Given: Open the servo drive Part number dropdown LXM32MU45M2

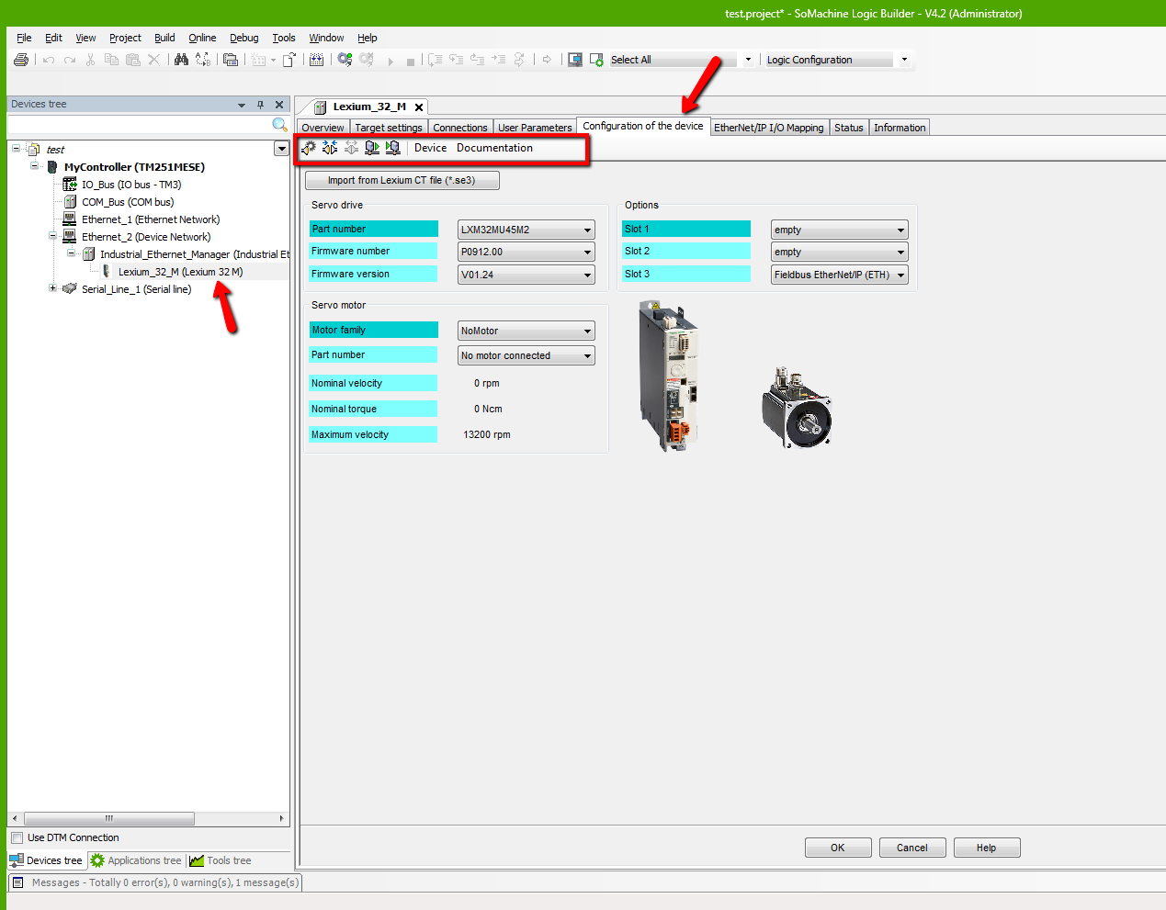Looking at the screenshot, I should pos(526,230).
